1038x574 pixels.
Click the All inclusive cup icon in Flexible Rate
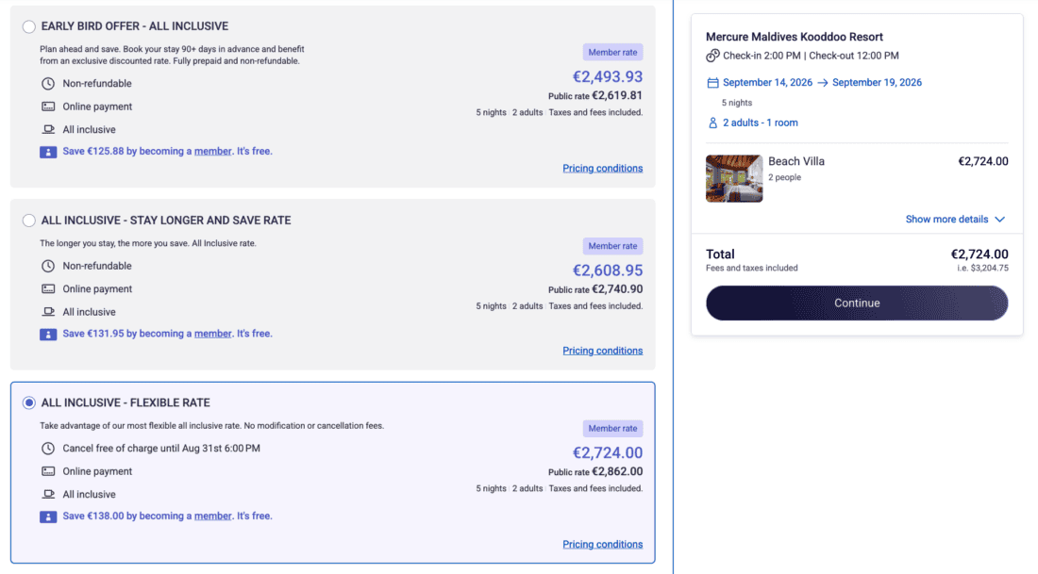(x=48, y=495)
